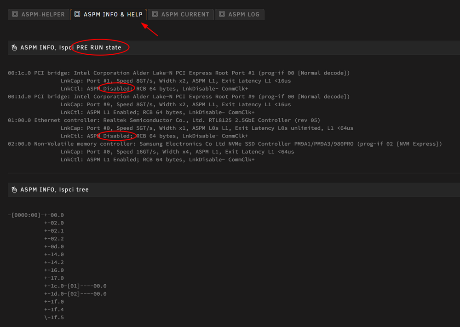
Task: Click the +-1f.4 tree entry
Action: pyautogui.click(x=54, y=310)
